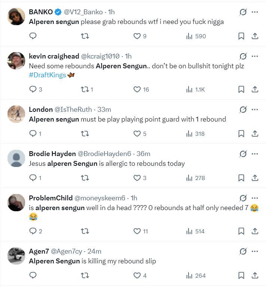Open ProblemChild's profile picture

point(16,203)
